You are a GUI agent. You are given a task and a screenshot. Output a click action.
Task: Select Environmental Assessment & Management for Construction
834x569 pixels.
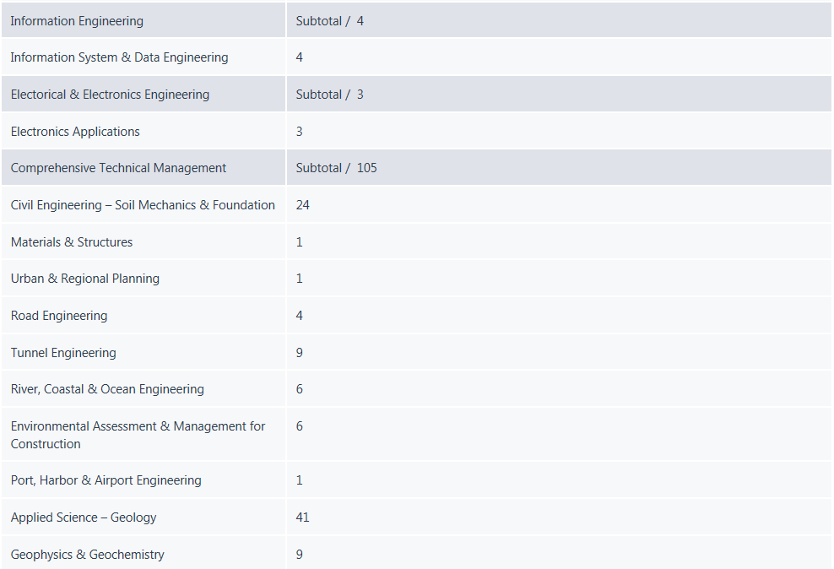(138, 435)
